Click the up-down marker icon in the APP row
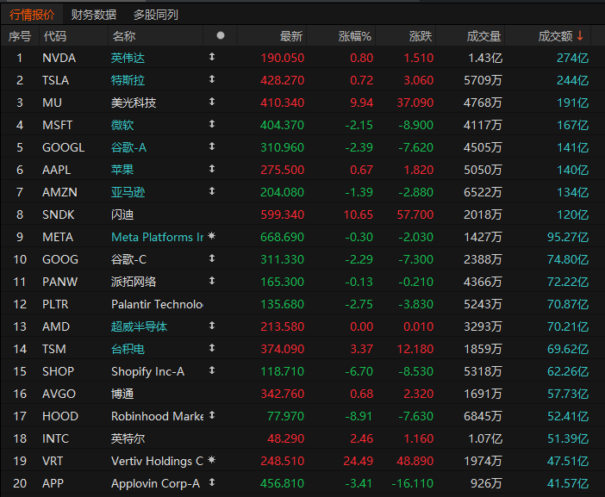Viewport: 605px width, 497px height. [212, 482]
